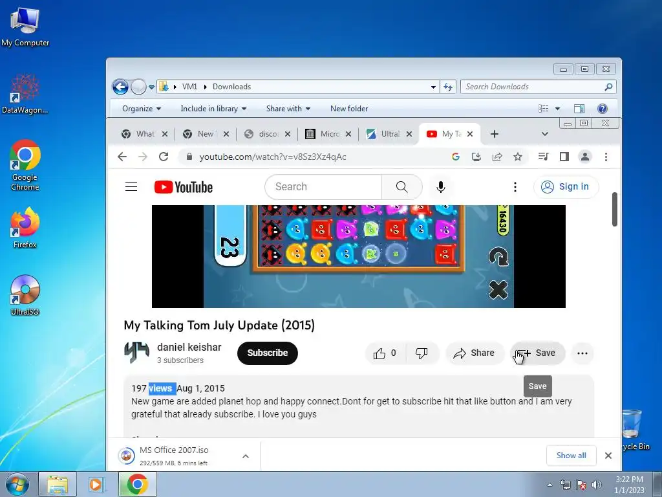Focus the YouTube Search field

(323, 187)
